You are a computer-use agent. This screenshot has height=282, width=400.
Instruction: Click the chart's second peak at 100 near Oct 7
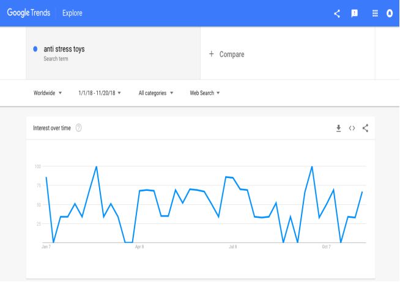tap(312, 166)
